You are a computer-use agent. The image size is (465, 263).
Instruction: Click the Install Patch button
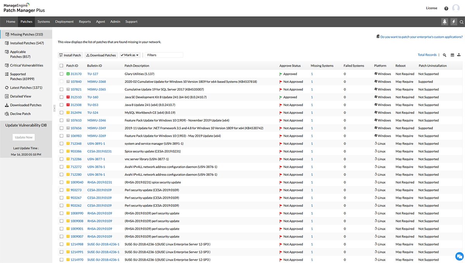click(x=70, y=55)
